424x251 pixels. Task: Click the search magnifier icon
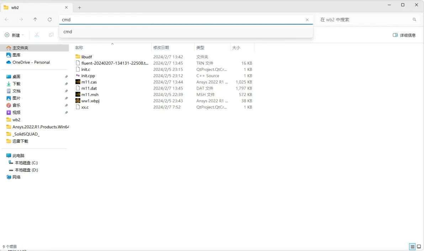click(414, 20)
